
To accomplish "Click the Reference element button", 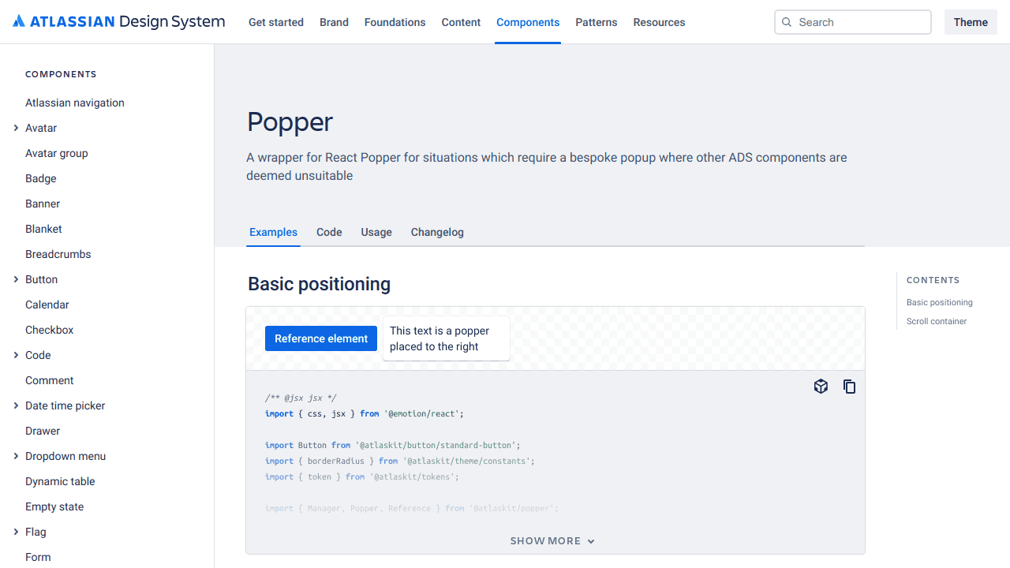I will click(321, 338).
